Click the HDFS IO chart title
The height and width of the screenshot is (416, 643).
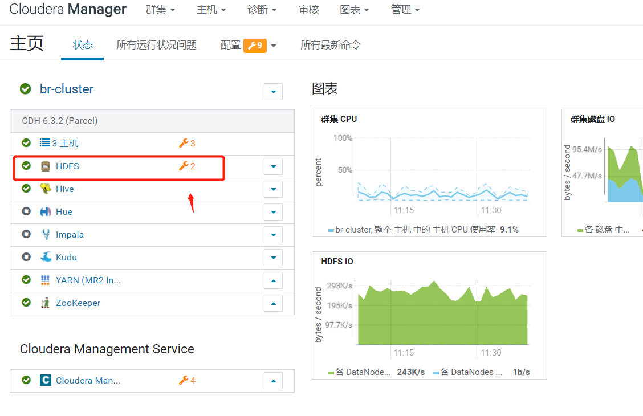(337, 262)
